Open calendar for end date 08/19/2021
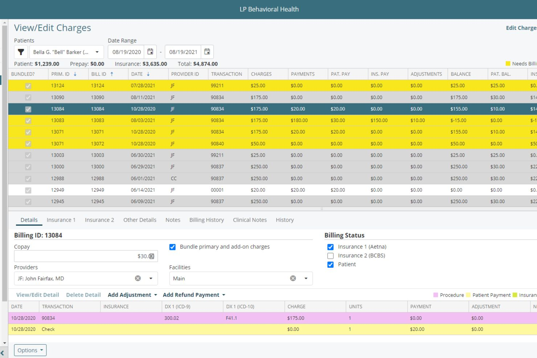The width and height of the screenshot is (537, 358). click(207, 52)
